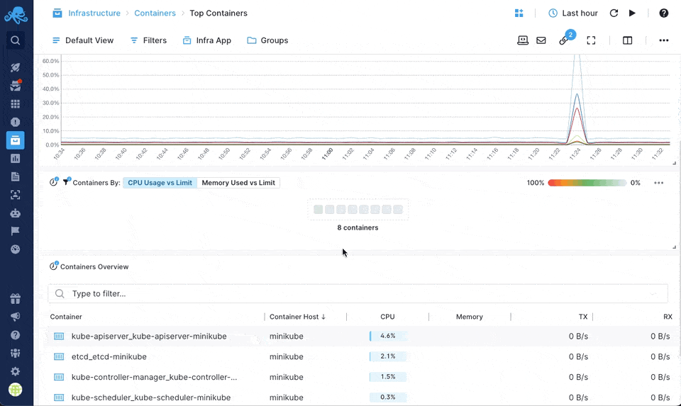681x406 pixels.
Task: Open the bar chart icon in sidebar
Action: [x=15, y=158]
